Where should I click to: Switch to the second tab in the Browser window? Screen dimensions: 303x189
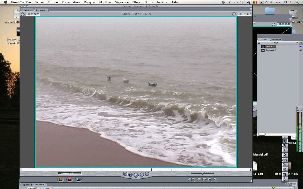[276, 40]
